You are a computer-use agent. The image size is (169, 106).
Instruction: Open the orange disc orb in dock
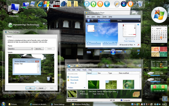click(x=130, y=4)
